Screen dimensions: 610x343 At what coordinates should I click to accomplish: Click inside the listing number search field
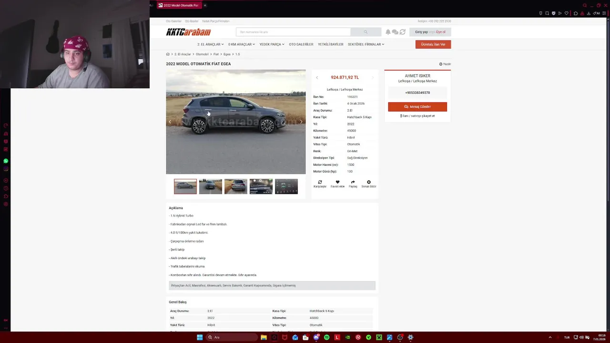(x=293, y=32)
